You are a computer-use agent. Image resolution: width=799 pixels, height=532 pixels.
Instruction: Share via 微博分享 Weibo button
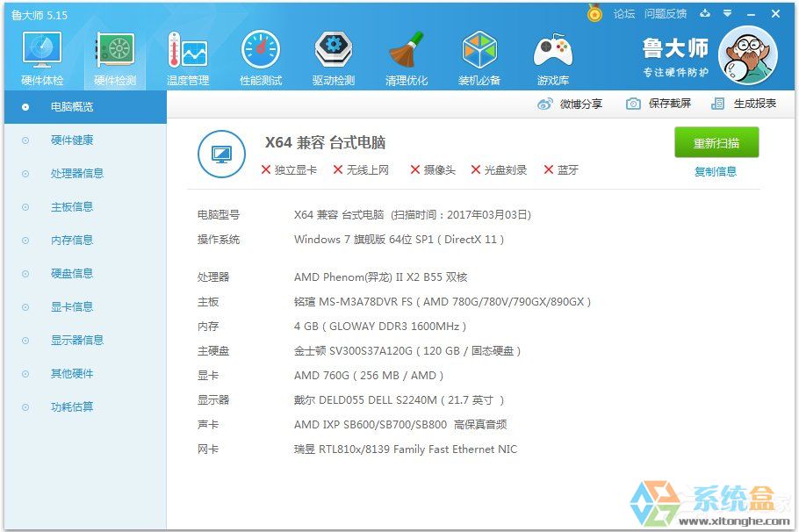coord(570,104)
